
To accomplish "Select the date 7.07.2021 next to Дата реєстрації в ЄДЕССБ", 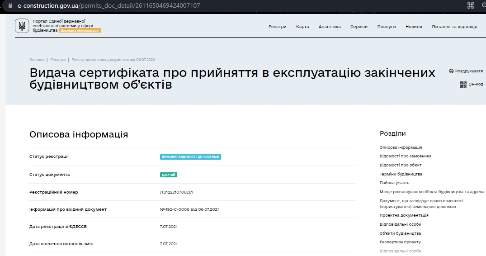I will 169,227.
